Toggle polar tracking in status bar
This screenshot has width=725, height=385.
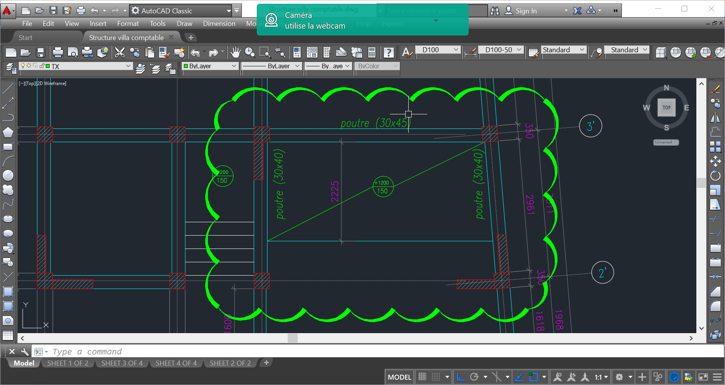[x=474, y=377]
